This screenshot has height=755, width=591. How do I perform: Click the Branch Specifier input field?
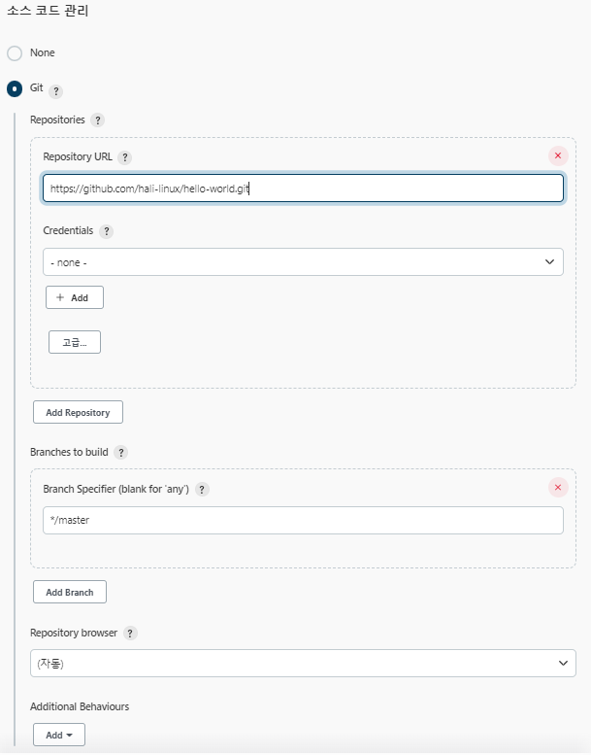pos(303,520)
